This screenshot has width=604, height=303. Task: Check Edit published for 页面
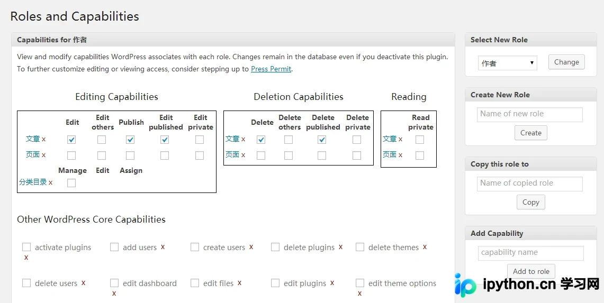[x=165, y=155]
